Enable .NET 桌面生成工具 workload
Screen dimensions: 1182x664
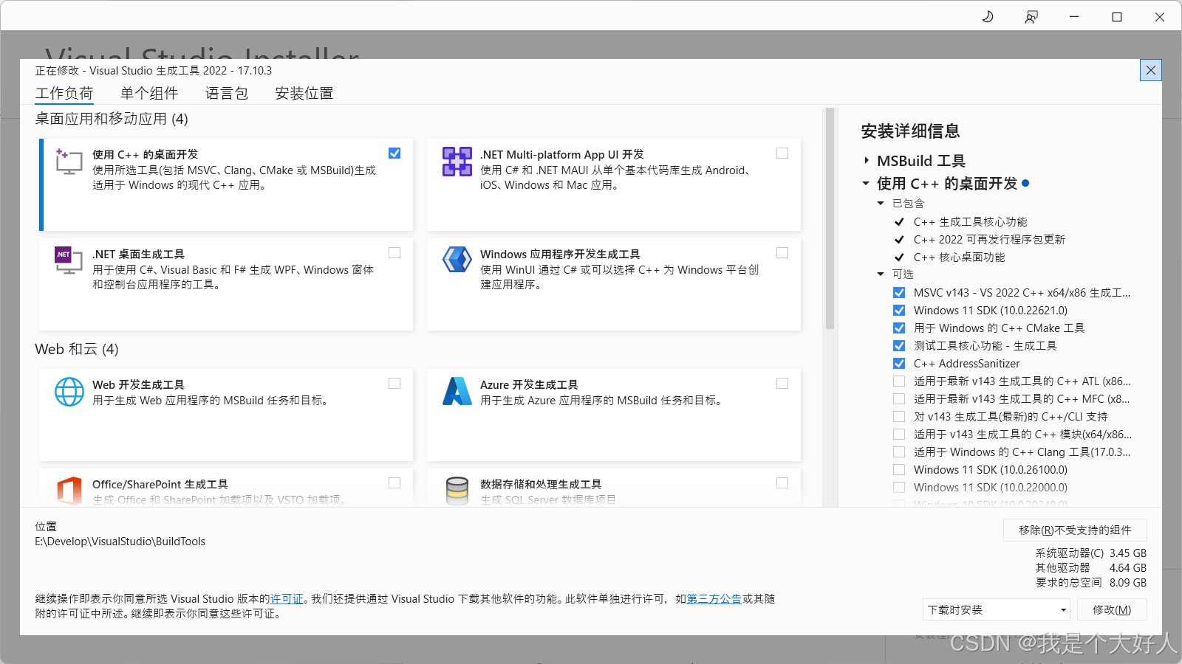pos(394,253)
